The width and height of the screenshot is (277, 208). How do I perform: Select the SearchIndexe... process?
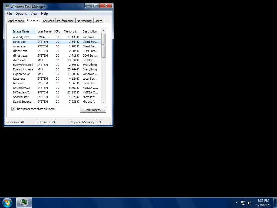(56, 102)
